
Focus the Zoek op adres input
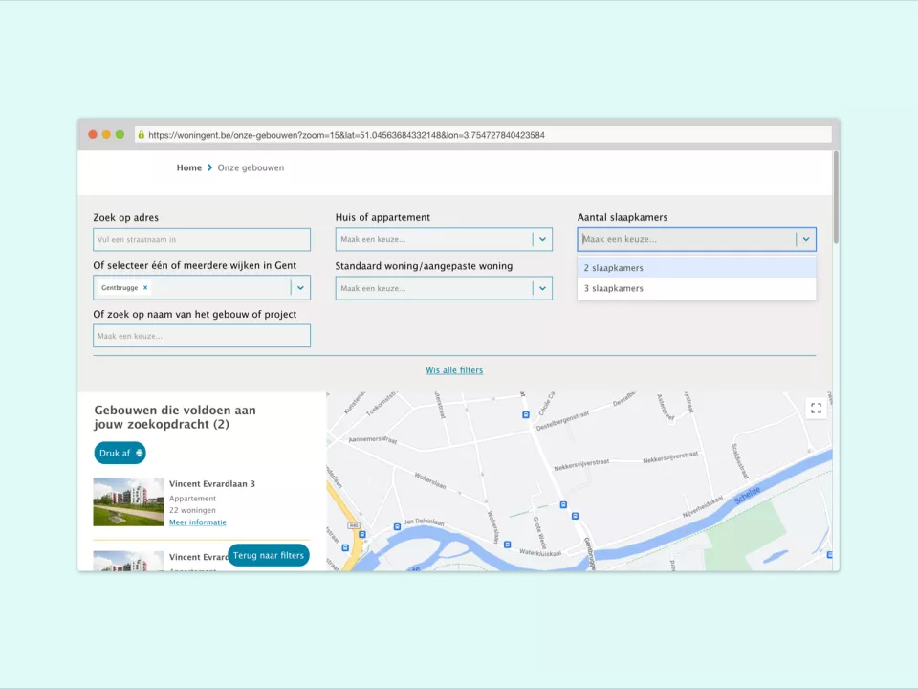[x=202, y=239]
